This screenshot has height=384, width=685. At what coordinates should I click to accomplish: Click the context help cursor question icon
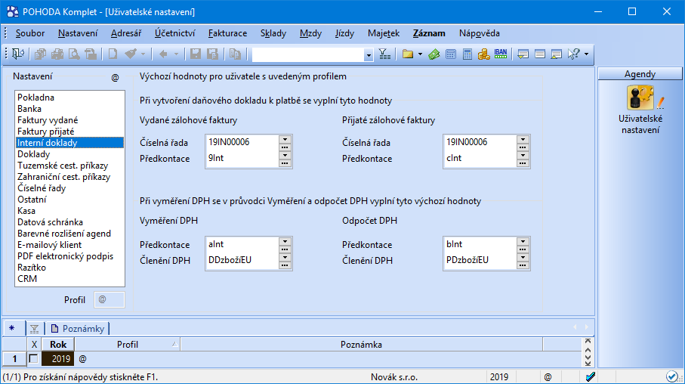click(x=573, y=54)
